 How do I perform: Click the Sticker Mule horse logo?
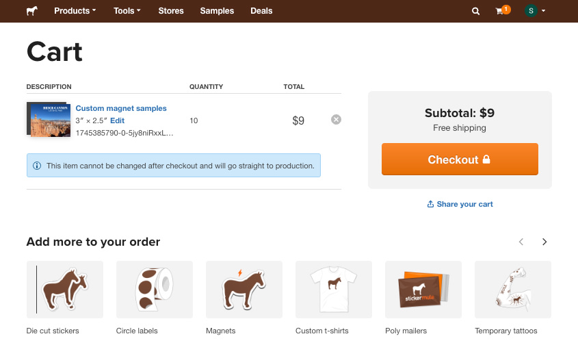[x=32, y=11]
